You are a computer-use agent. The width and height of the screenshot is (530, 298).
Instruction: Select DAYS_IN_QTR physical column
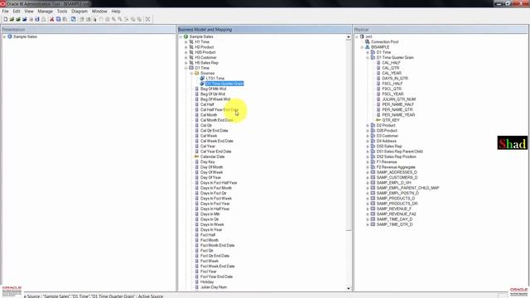(x=395, y=79)
